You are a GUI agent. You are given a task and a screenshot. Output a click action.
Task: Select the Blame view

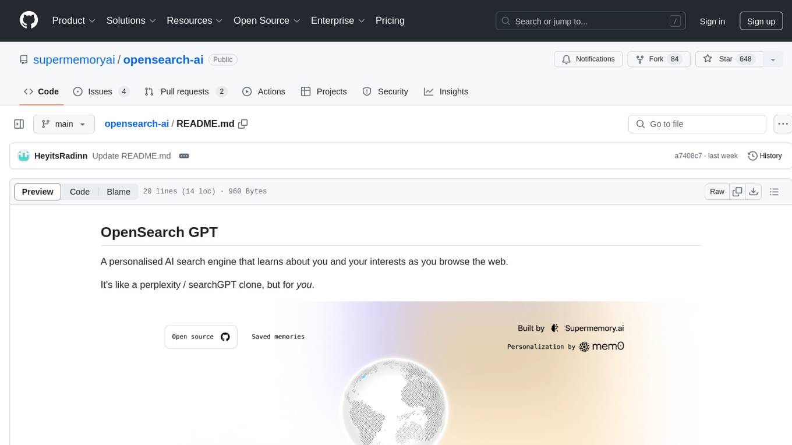pyautogui.click(x=118, y=192)
